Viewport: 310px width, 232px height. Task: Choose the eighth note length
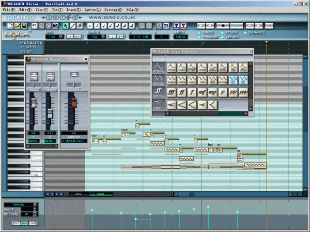coord(111,26)
